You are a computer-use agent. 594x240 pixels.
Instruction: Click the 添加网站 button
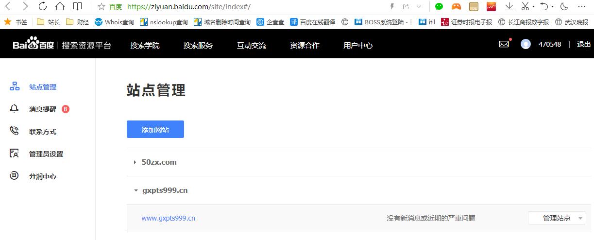pyautogui.click(x=155, y=129)
